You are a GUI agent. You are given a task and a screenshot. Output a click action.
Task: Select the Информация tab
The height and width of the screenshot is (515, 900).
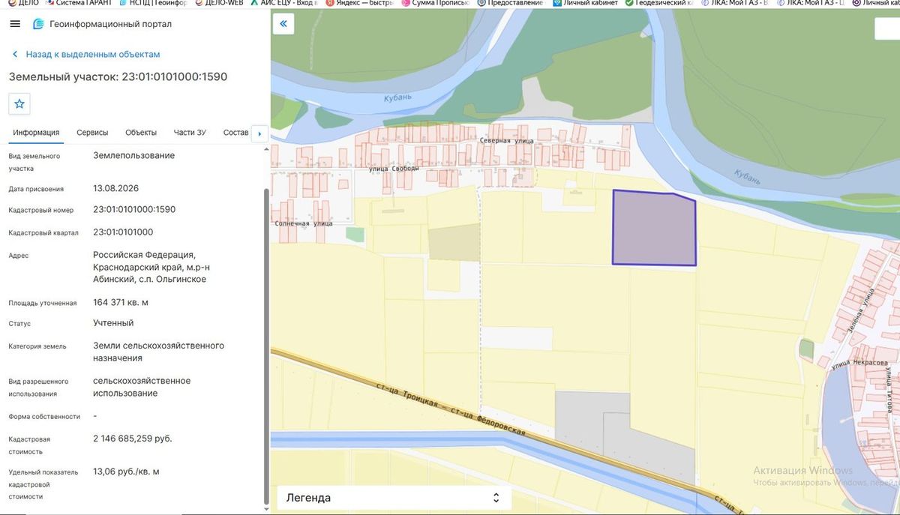point(36,133)
